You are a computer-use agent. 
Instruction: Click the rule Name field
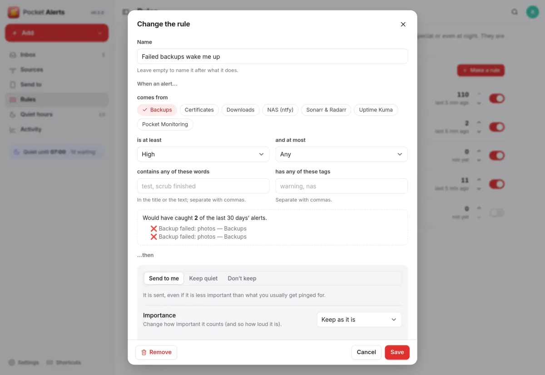(272, 56)
